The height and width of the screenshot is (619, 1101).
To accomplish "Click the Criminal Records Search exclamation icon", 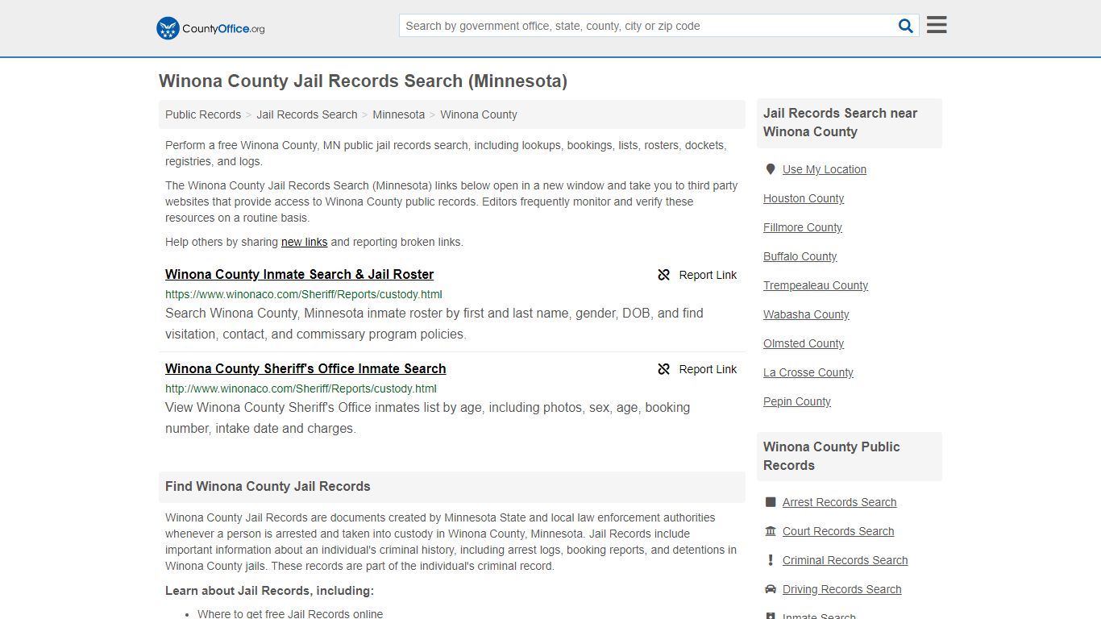I will pos(771,560).
